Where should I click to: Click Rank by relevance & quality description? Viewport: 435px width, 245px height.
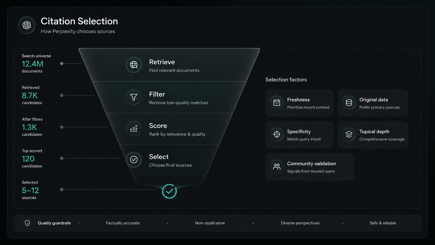tap(177, 134)
